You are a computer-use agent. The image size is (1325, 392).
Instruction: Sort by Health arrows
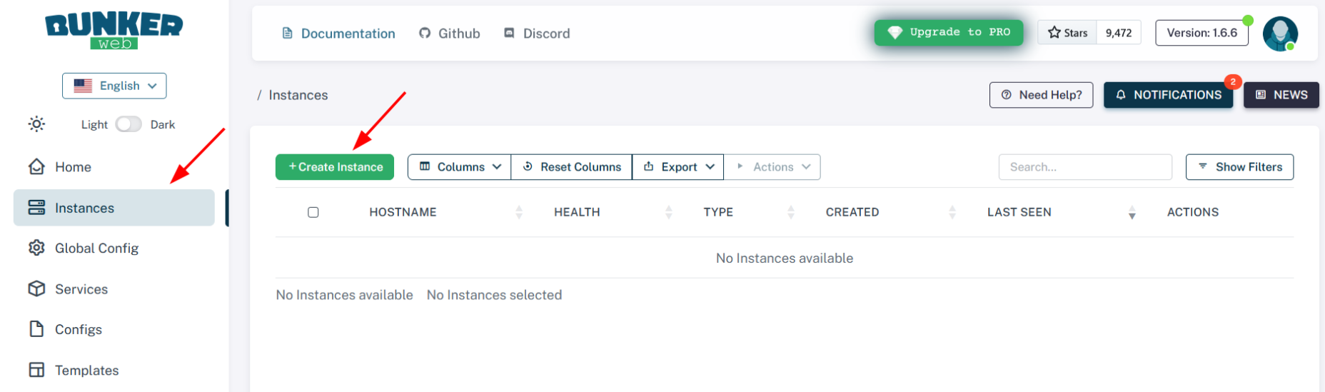tap(669, 212)
